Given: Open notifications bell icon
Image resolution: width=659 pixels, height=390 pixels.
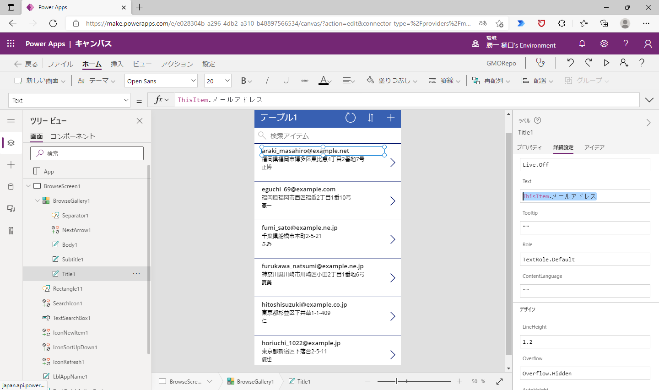Looking at the screenshot, I should 582,43.
